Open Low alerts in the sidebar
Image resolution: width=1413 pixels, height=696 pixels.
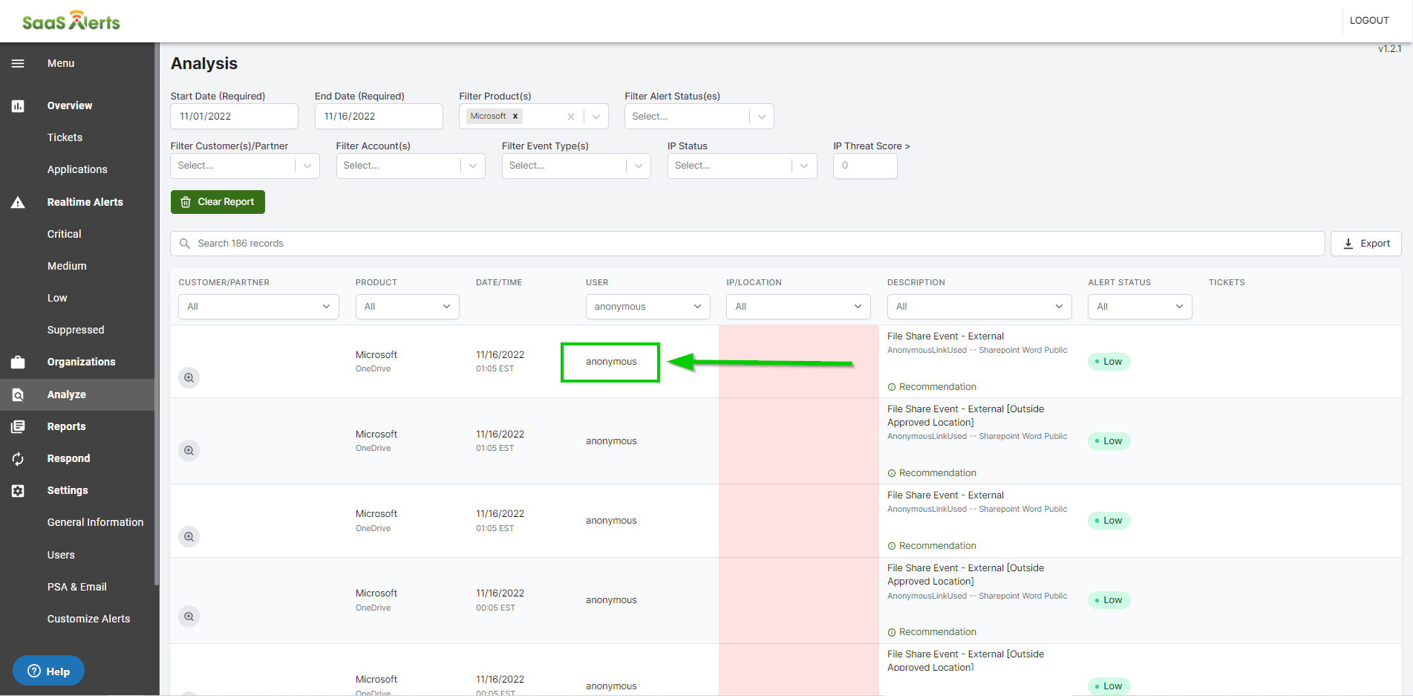(57, 298)
